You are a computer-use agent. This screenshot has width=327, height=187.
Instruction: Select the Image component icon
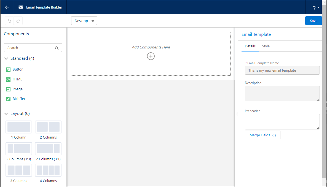(x=8, y=89)
